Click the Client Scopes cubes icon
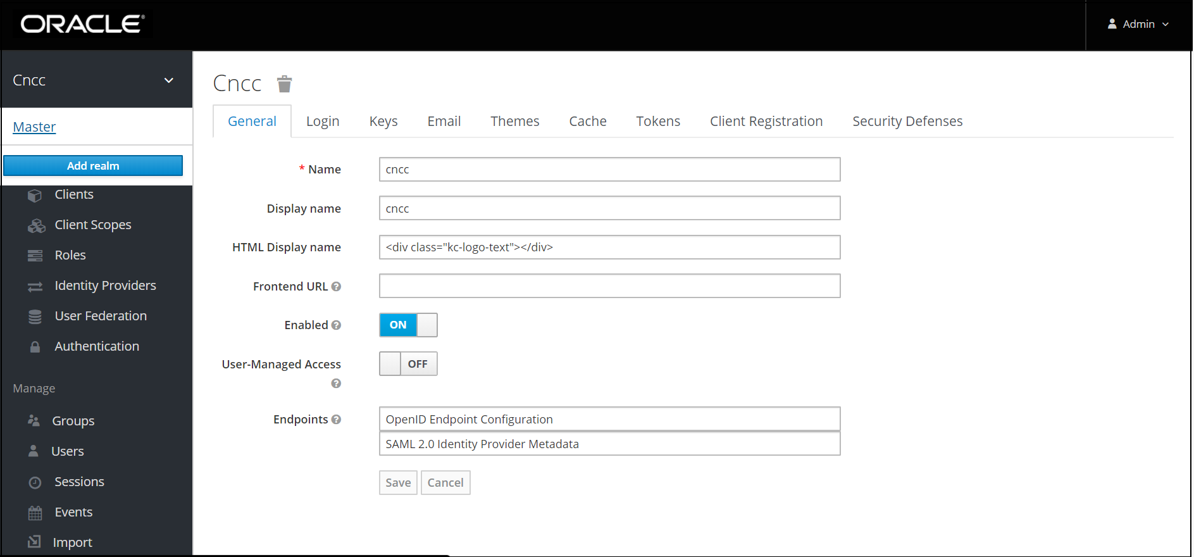Screen dimensions: 1194x557 pos(36,225)
